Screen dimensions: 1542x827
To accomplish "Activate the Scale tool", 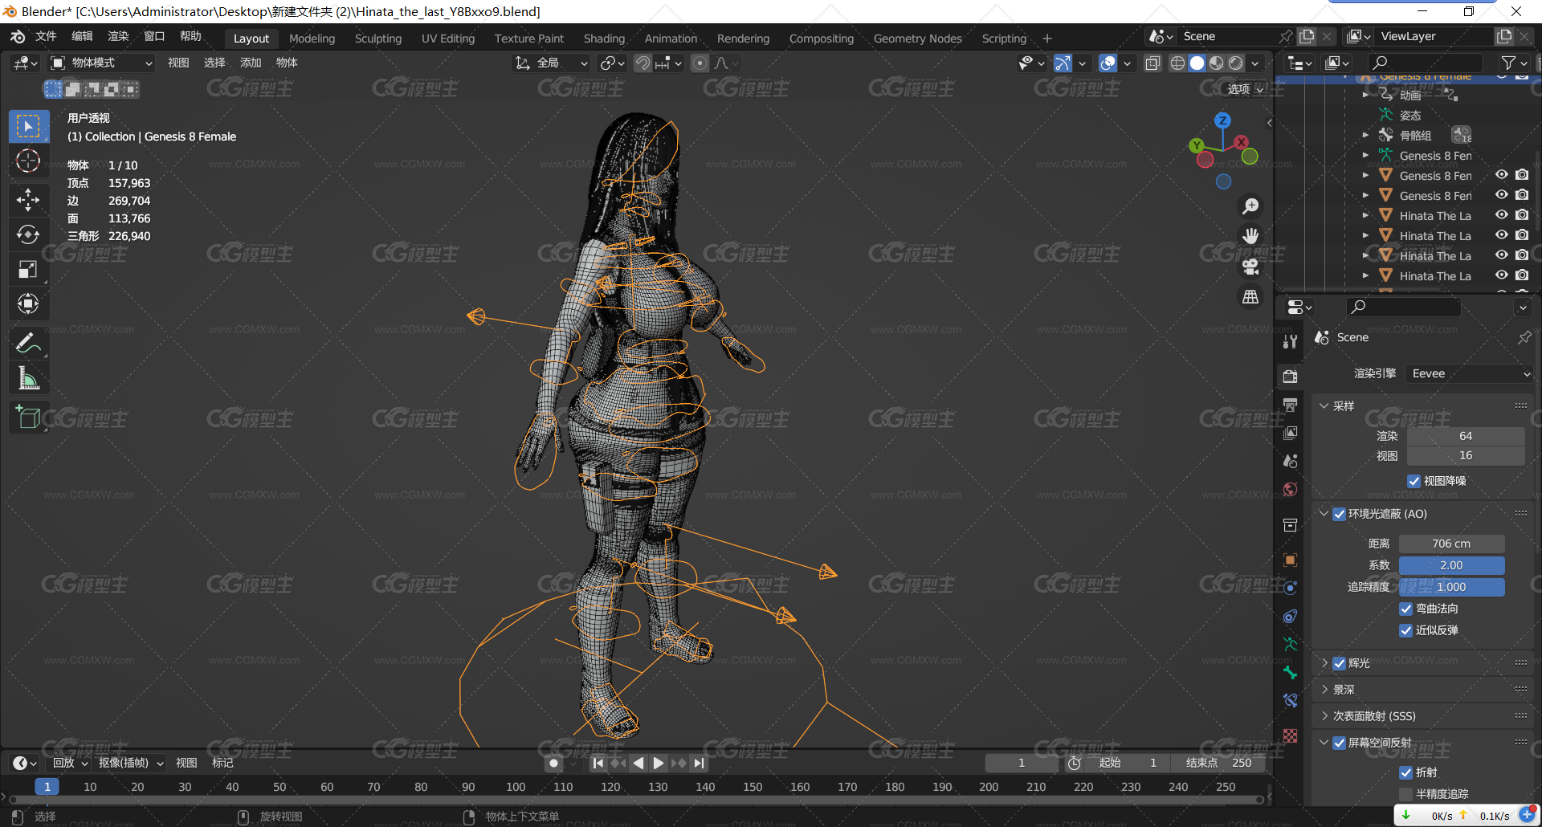I will tap(28, 269).
